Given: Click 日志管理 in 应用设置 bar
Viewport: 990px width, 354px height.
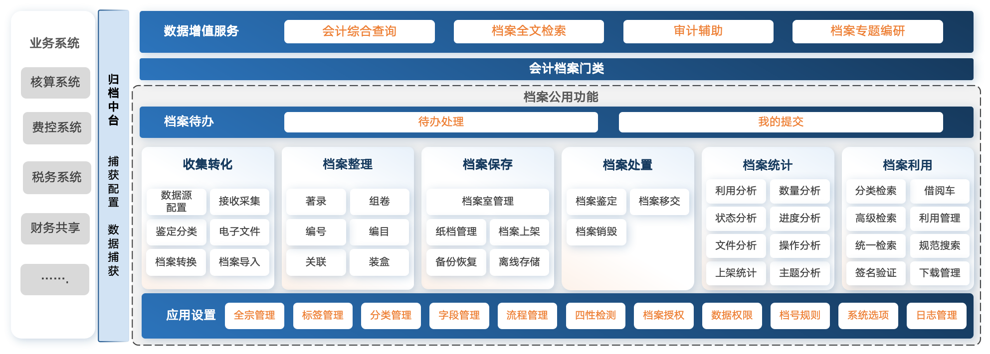Looking at the screenshot, I should pos(936,316).
